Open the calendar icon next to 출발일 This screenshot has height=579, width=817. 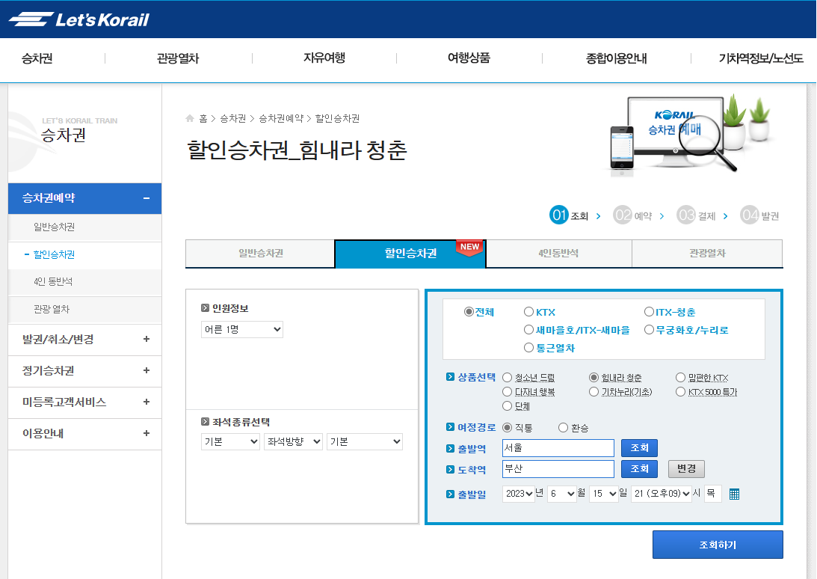[x=736, y=494]
